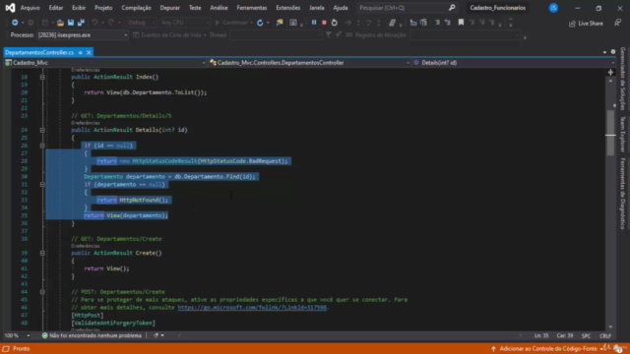Pin the DepartamentosController.cs tab
Image resolution: width=630 pixels, height=354 pixels.
click(81, 52)
